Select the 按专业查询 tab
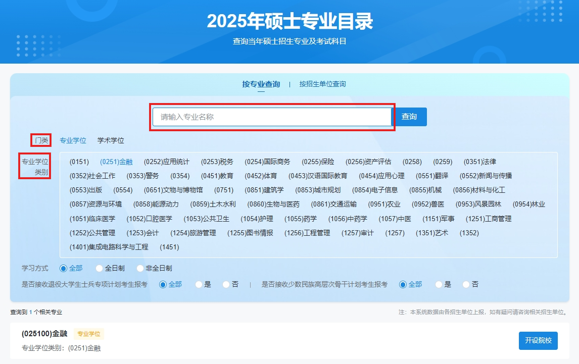Image resolution: width=579 pixels, height=364 pixels. point(261,84)
